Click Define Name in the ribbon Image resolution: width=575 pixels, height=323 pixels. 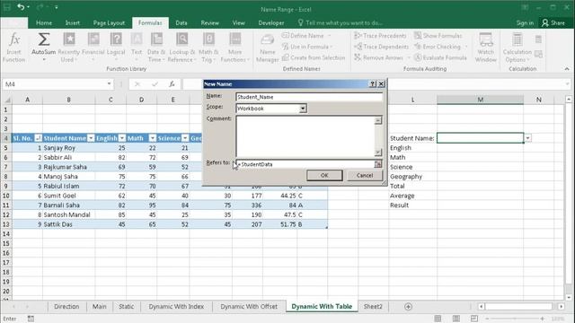click(306, 36)
